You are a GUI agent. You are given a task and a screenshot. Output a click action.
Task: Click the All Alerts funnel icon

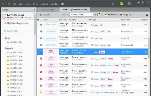pyautogui.click(x=40, y=15)
